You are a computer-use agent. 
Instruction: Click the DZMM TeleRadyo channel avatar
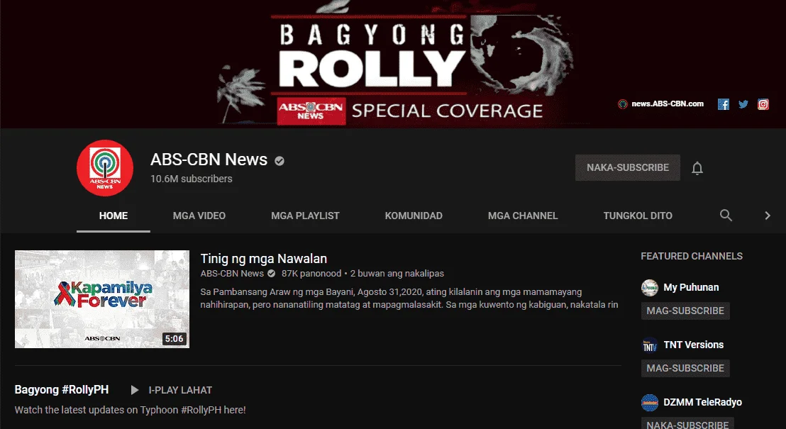pos(650,403)
